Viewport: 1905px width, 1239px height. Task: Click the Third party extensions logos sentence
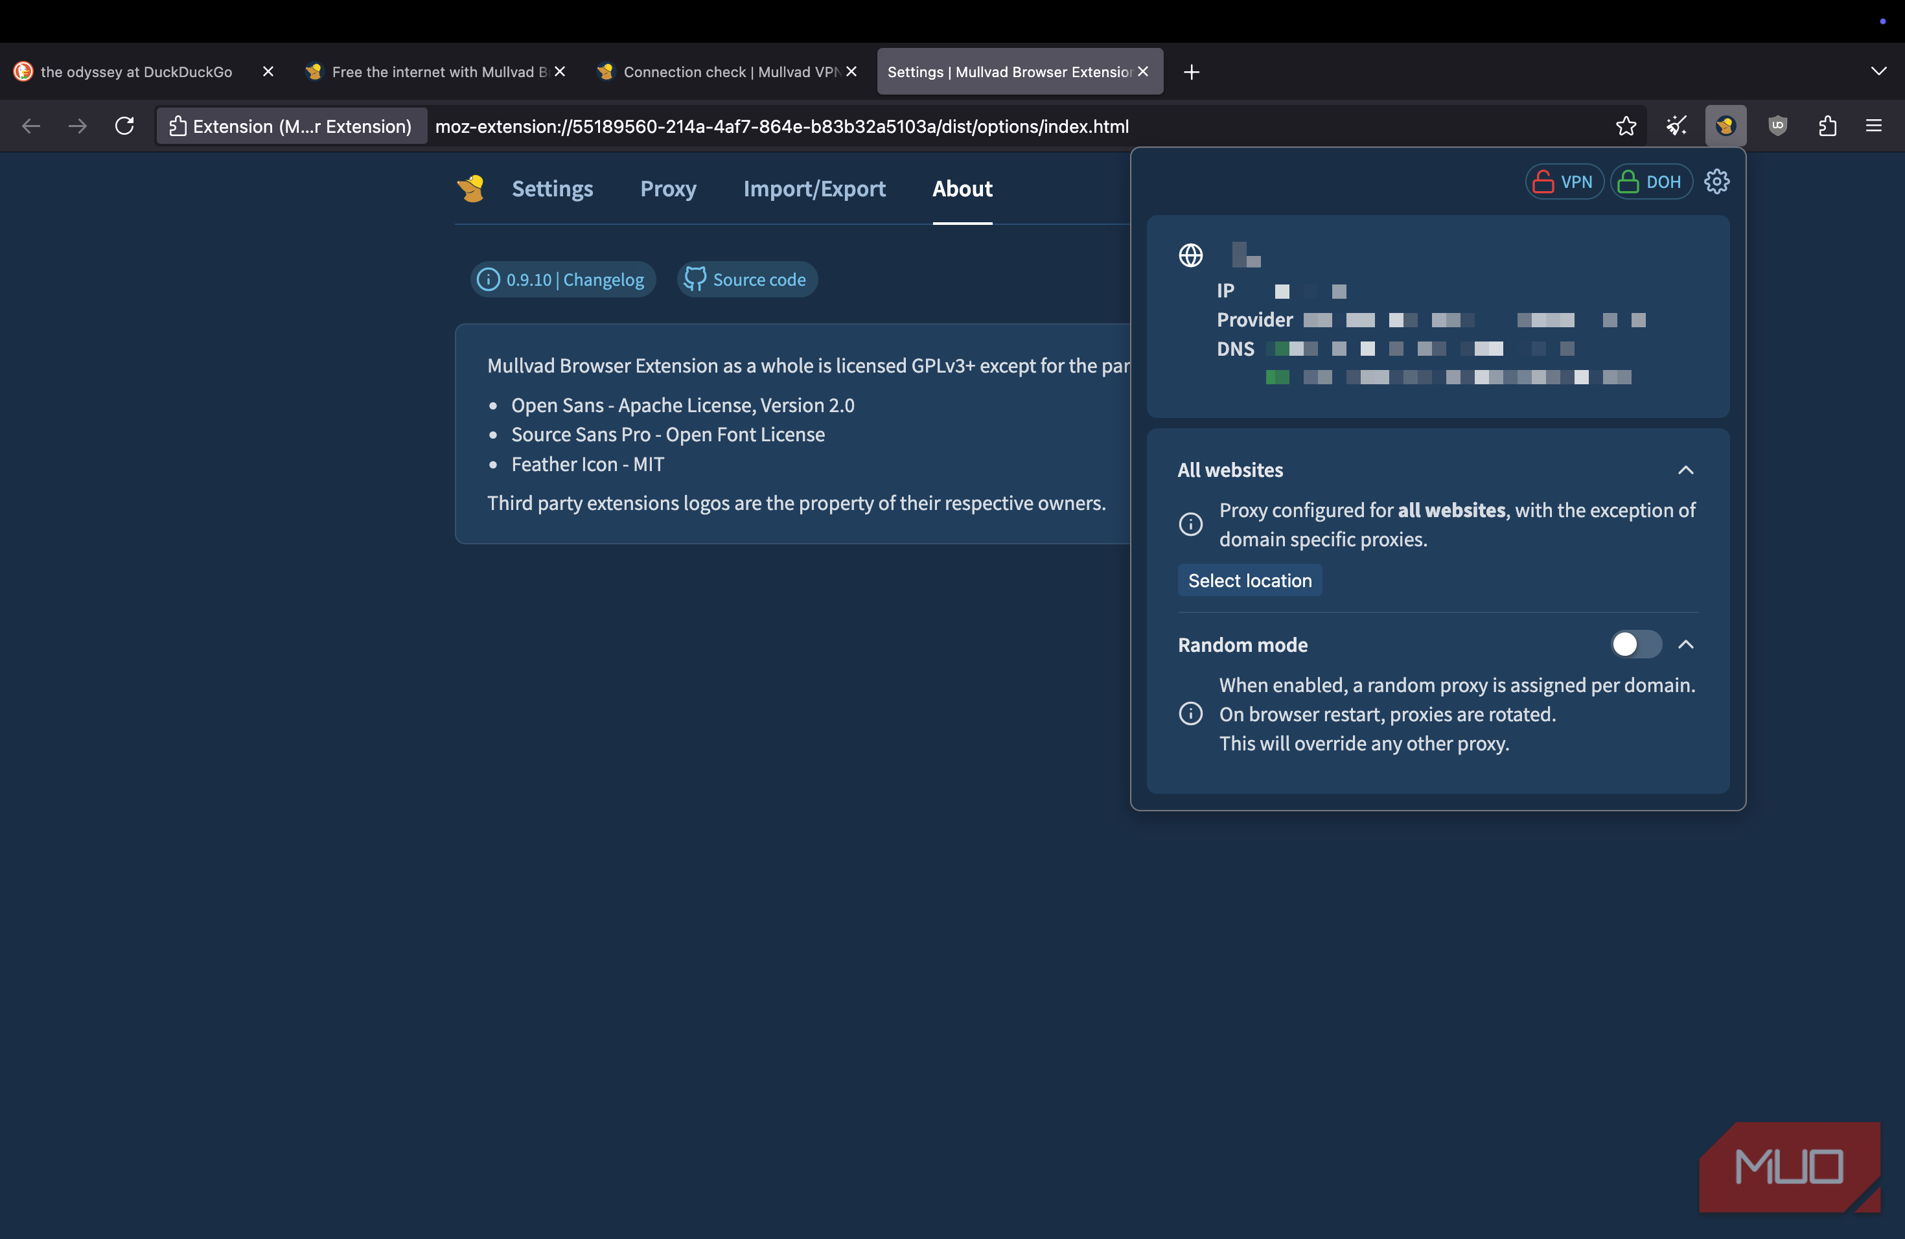tap(796, 503)
